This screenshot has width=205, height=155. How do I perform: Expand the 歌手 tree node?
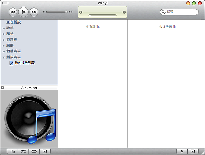(x=4, y=28)
